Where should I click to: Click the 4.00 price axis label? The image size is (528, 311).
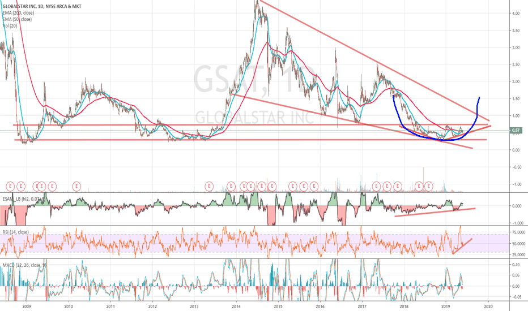(x=516, y=14)
